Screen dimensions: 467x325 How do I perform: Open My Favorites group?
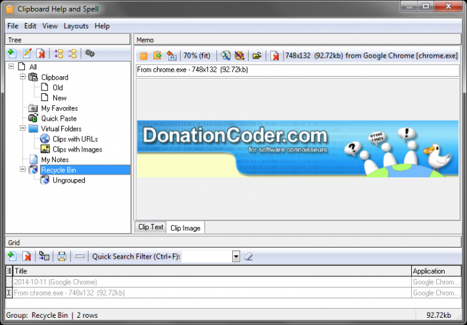(59, 108)
